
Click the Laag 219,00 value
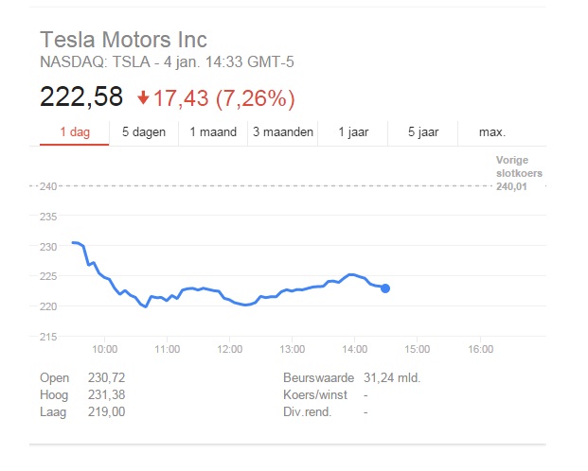[104, 412]
